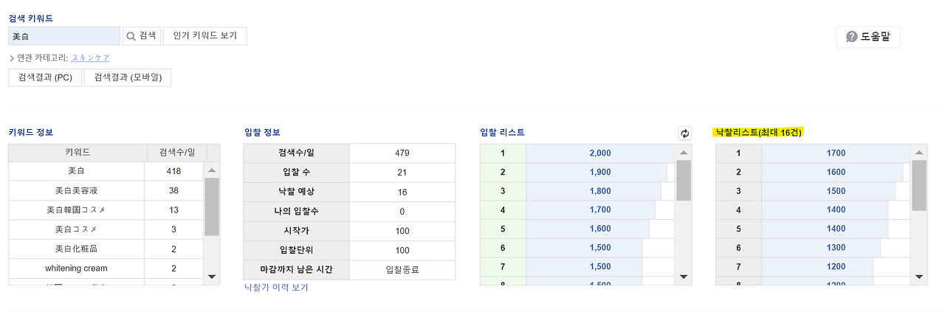
Task: Switch to 검색결과 (모바일) tab
Action: (x=128, y=77)
